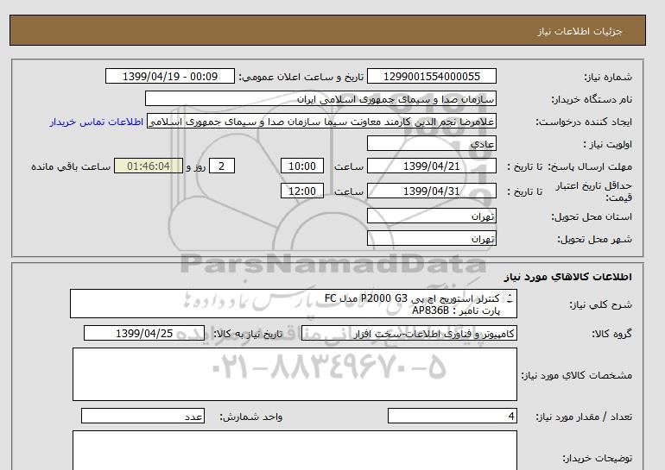Click the label حداقل تاریخ اعتبار قیمت
665x470 pixels.
(594, 191)
